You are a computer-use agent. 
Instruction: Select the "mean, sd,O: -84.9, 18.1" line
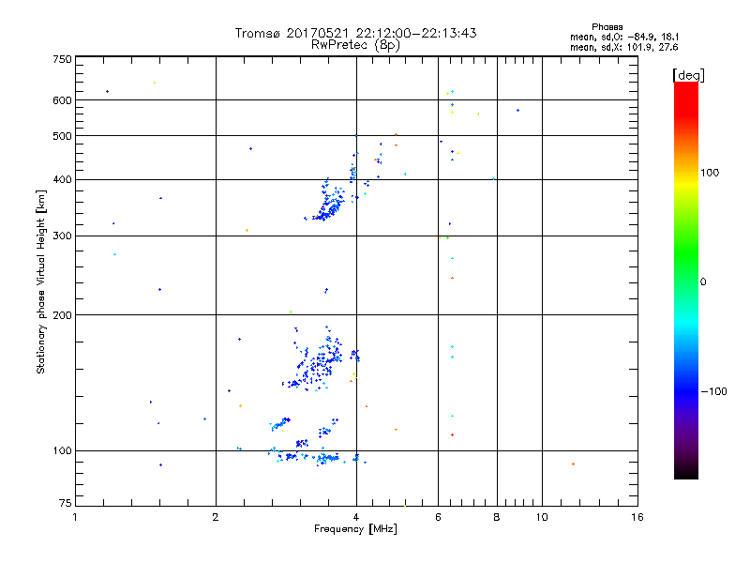[624, 37]
